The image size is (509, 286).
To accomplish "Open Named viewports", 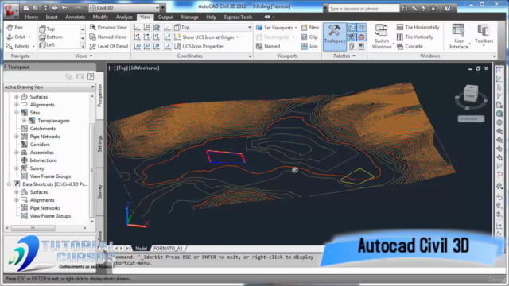I will coord(268,46).
